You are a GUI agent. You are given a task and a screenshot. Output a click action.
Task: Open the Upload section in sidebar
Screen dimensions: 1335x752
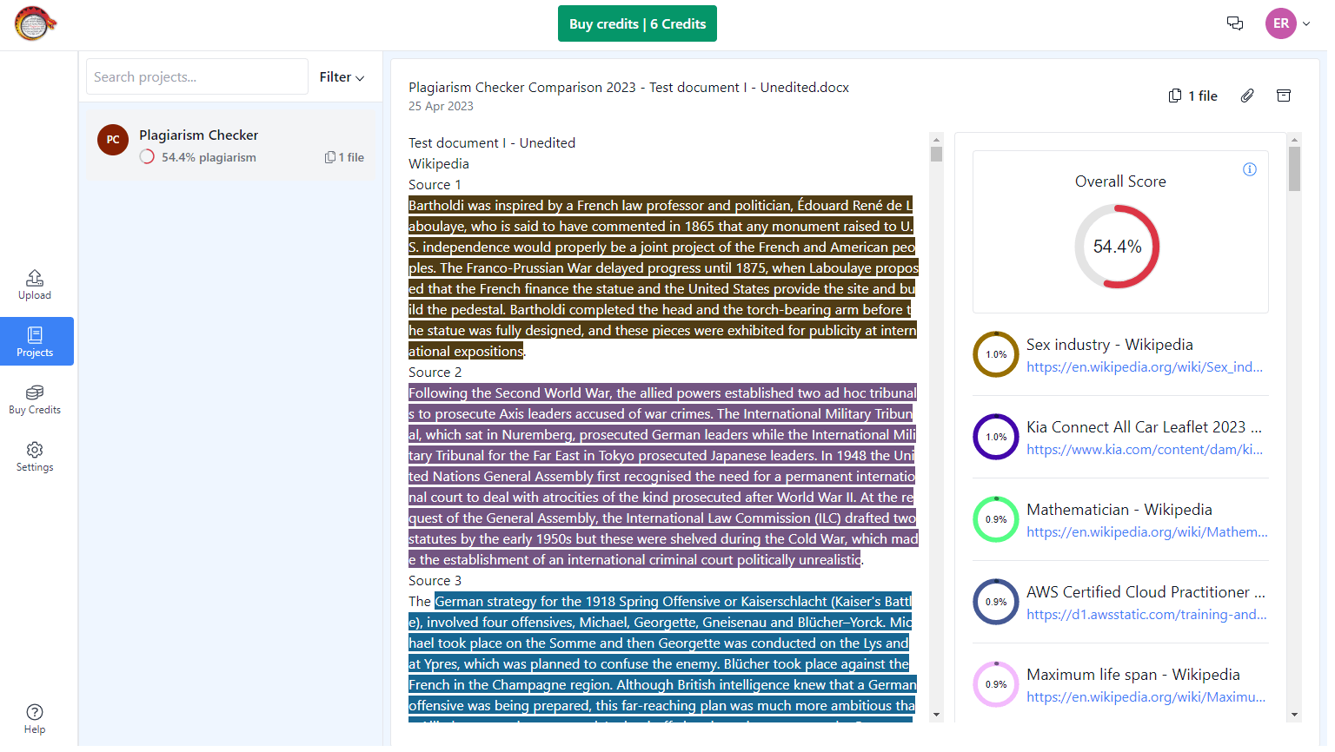coord(35,285)
